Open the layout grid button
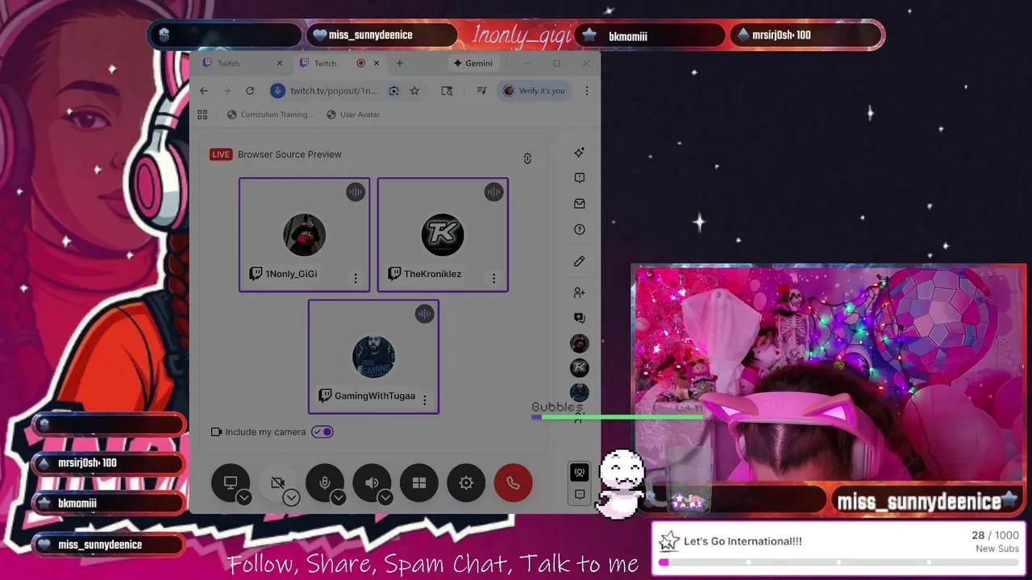This screenshot has width=1032, height=580. pos(419,483)
